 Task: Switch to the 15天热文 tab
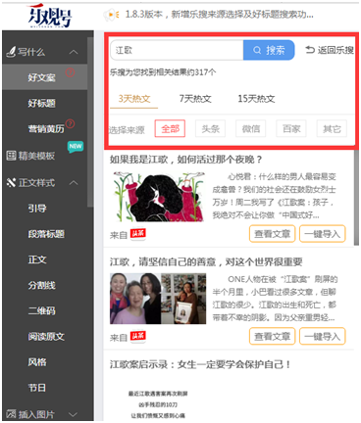tap(256, 99)
